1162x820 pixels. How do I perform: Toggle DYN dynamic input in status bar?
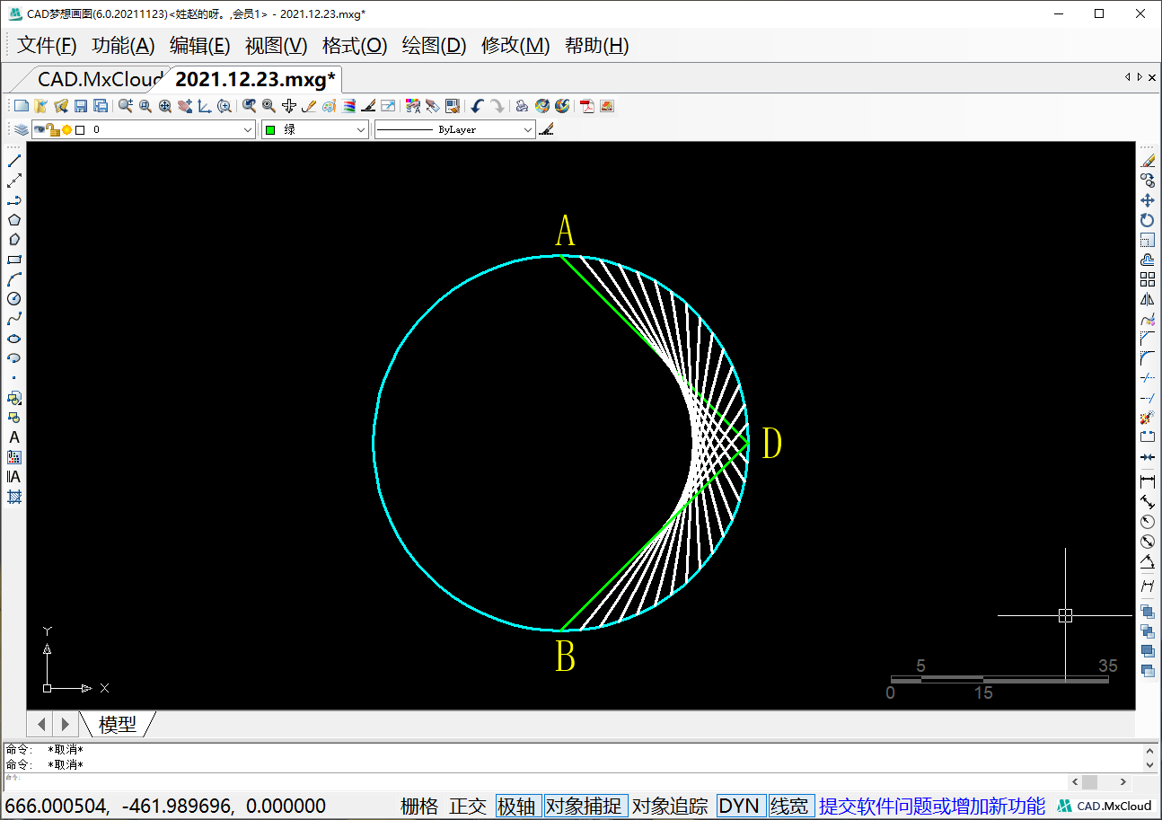[x=740, y=806]
